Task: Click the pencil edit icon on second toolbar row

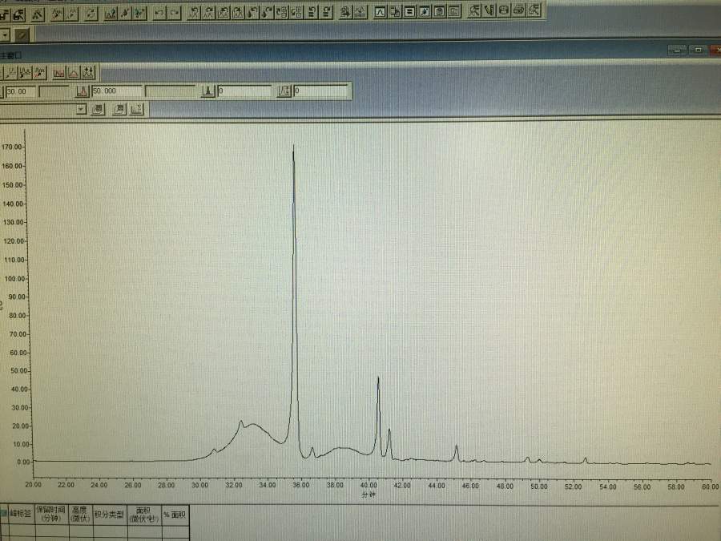Action: click(22, 34)
